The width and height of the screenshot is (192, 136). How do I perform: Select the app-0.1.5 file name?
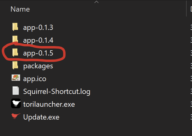point(38,53)
